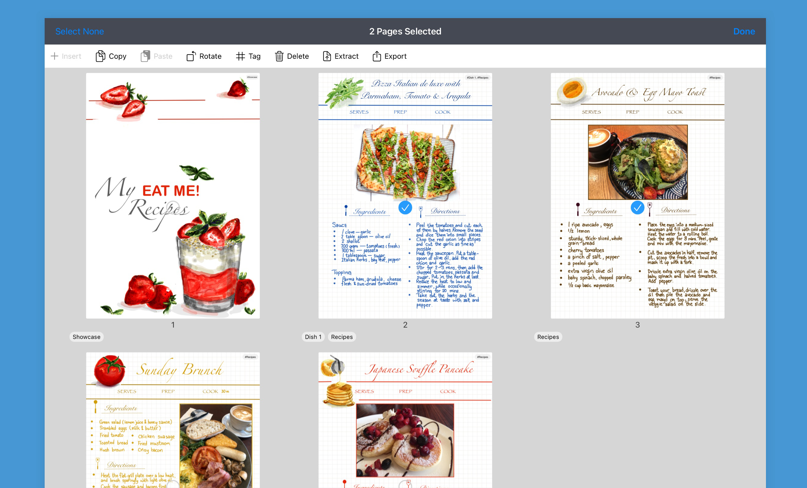Click the 2 Pages Selected title
Screen dimensions: 807x488
coord(405,31)
